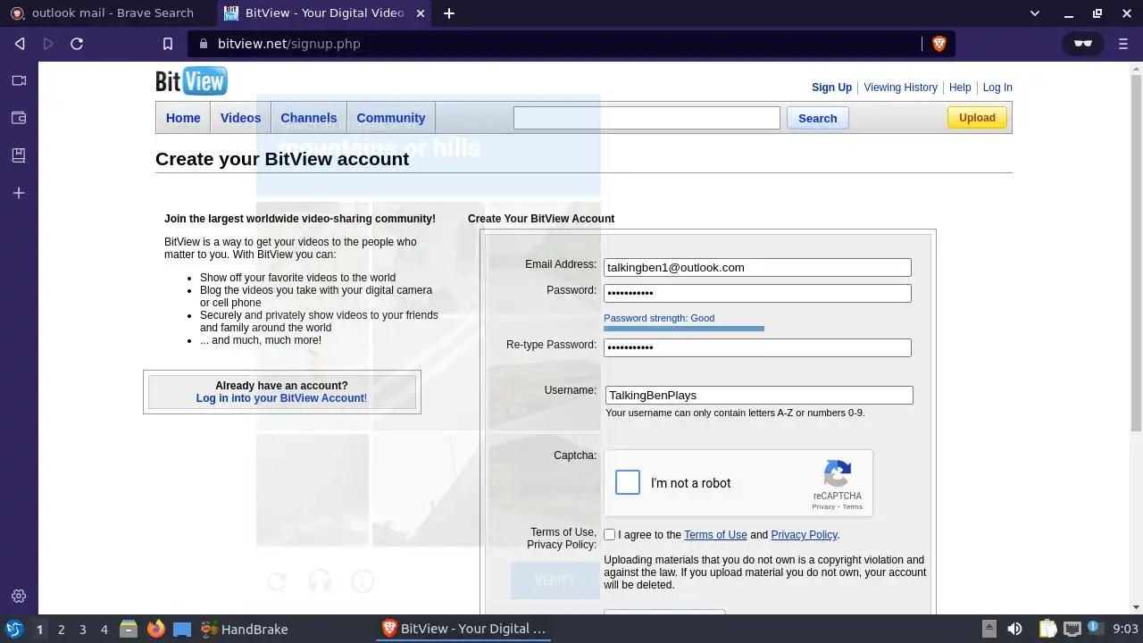Open the Home navigation tab

tap(183, 118)
